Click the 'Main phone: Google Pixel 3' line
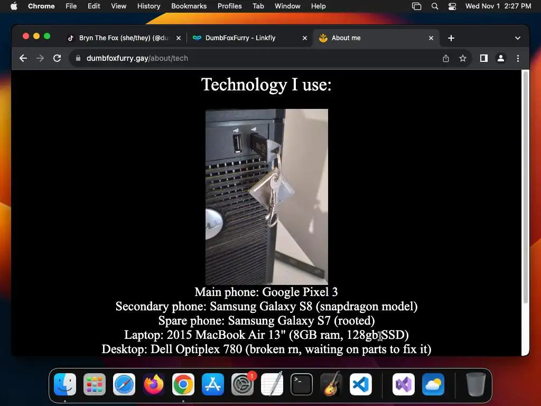 pyautogui.click(x=266, y=292)
